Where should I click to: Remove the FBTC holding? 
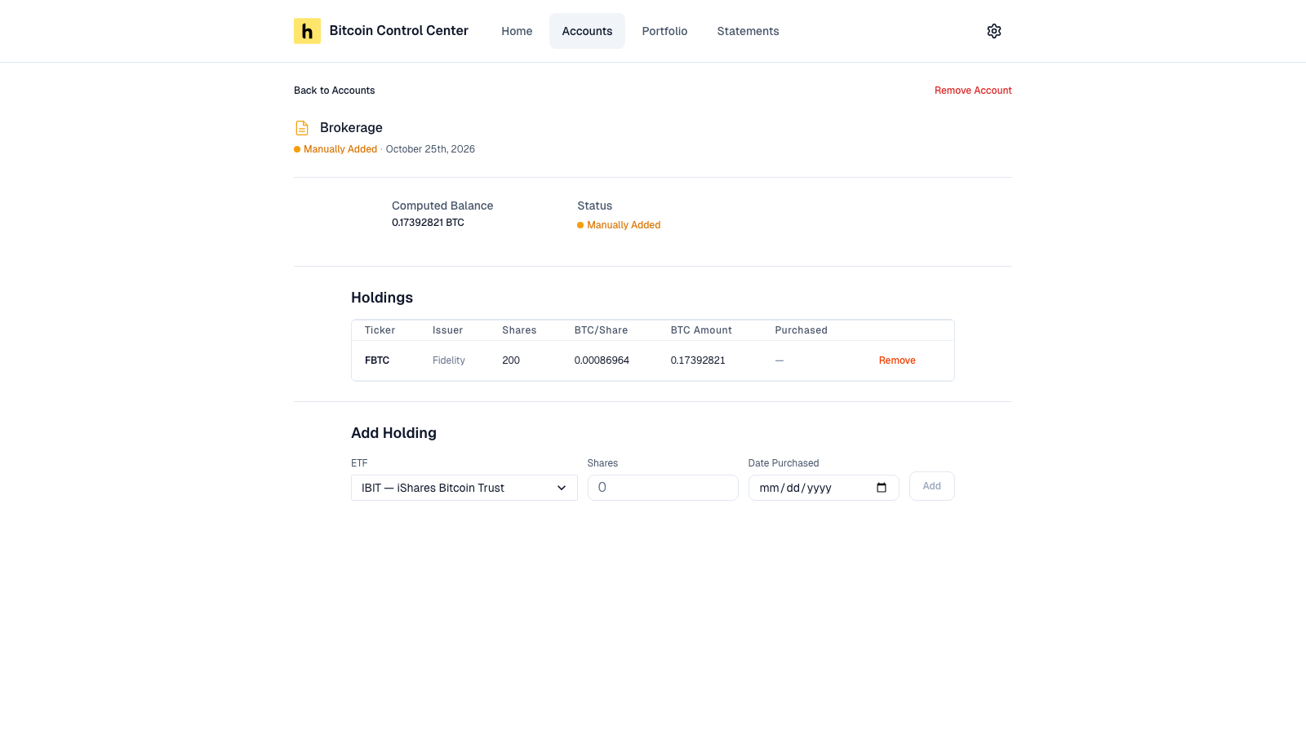click(x=897, y=360)
